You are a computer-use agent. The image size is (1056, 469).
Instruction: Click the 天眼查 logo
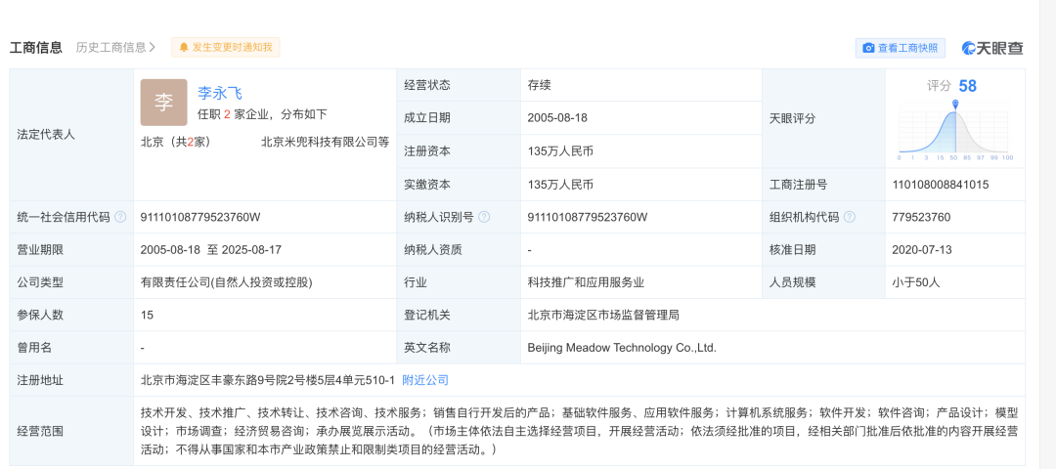click(x=992, y=48)
